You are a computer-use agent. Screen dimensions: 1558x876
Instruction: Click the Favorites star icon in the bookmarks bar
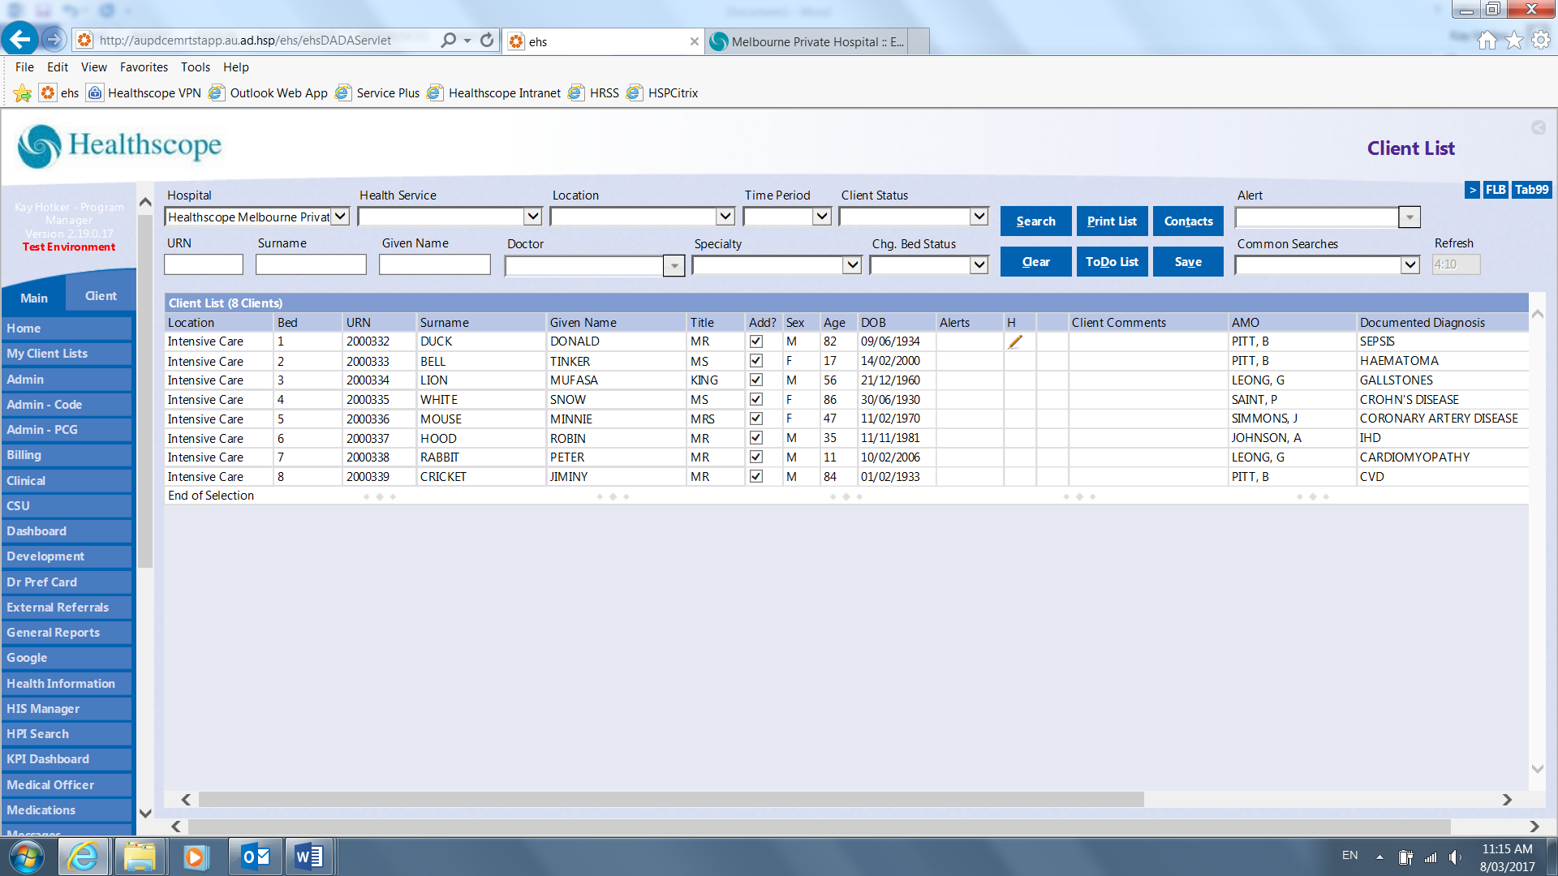point(23,93)
